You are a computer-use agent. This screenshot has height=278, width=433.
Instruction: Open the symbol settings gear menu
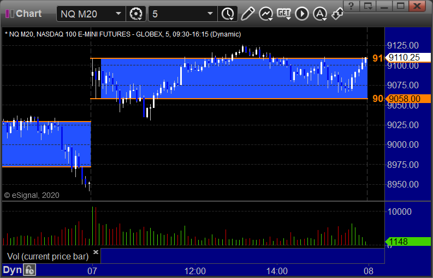135,14
